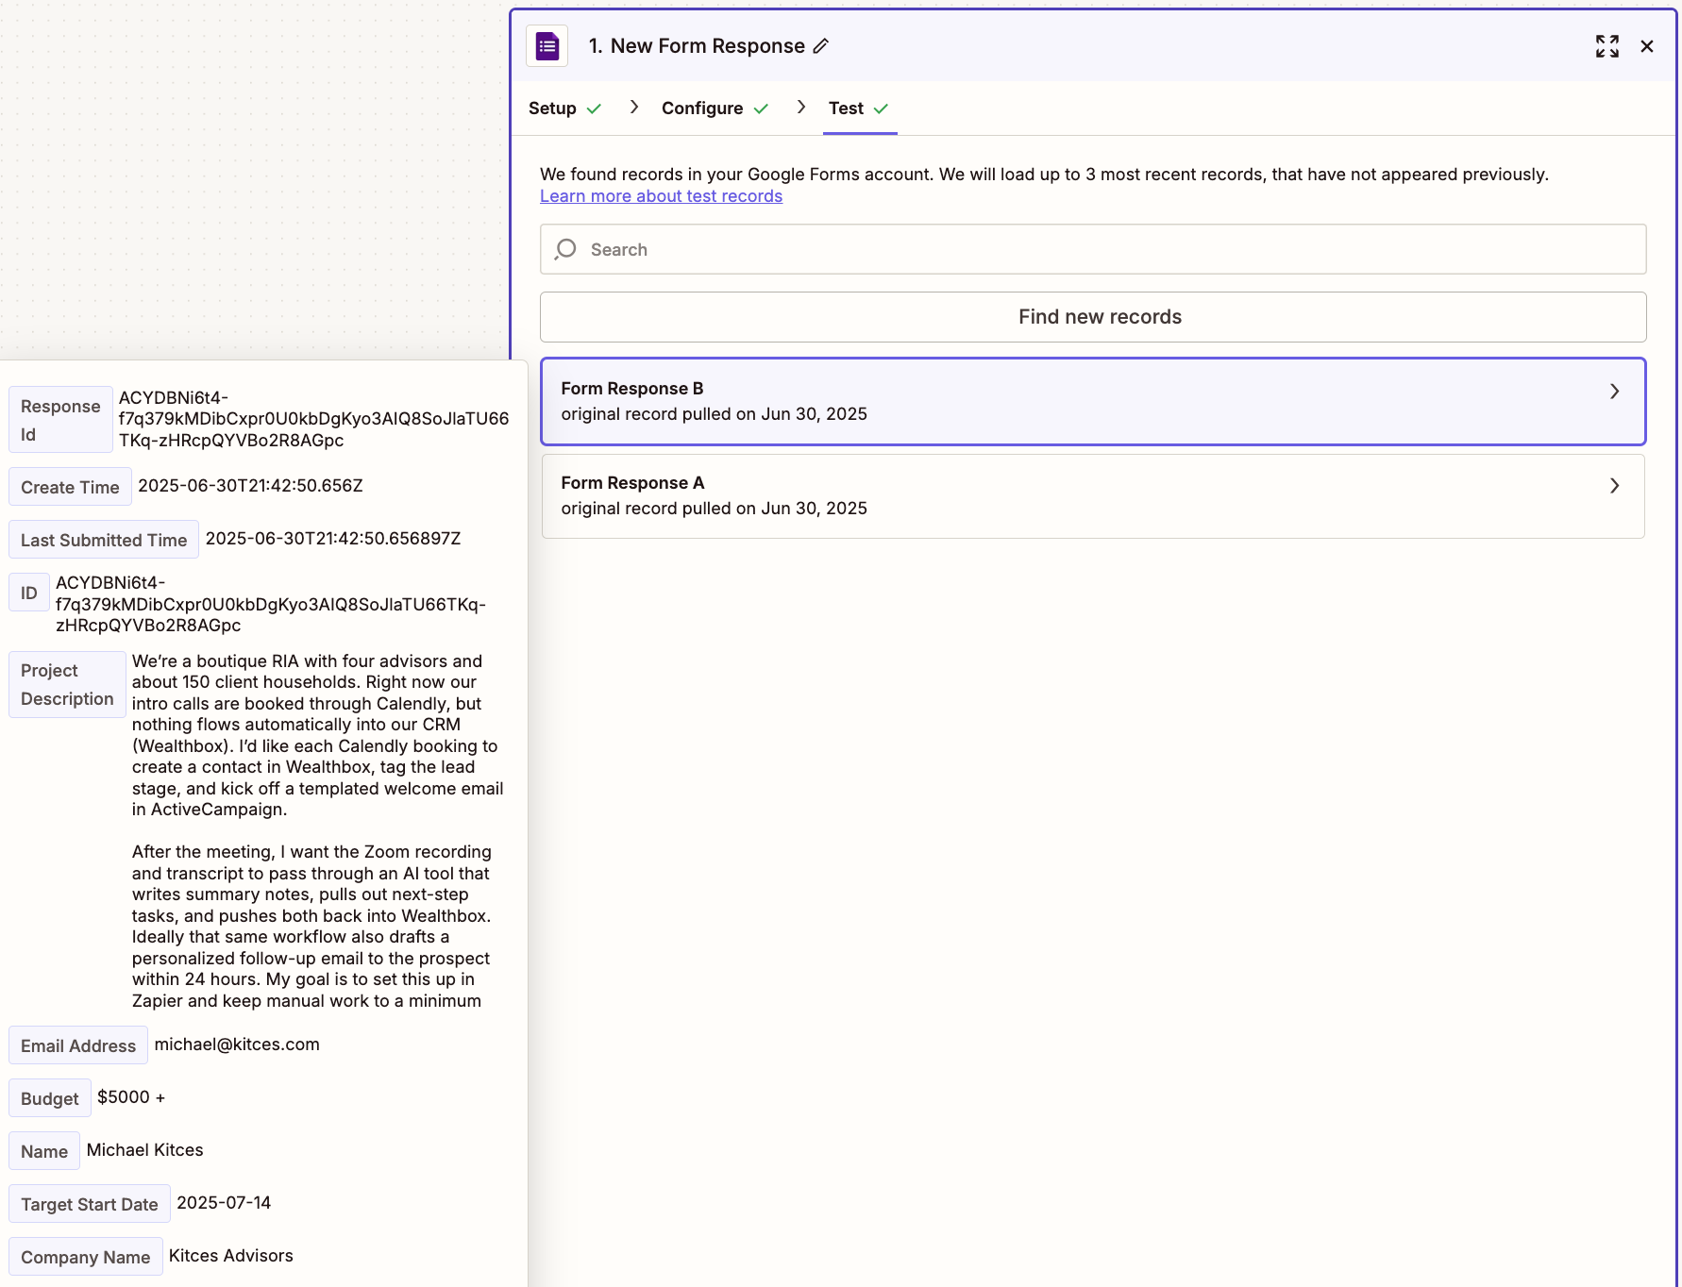Click last submitted value 2025-06-30T21:42:50.656897Z
The image size is (1682, 1287).
[x=333, y=539]
